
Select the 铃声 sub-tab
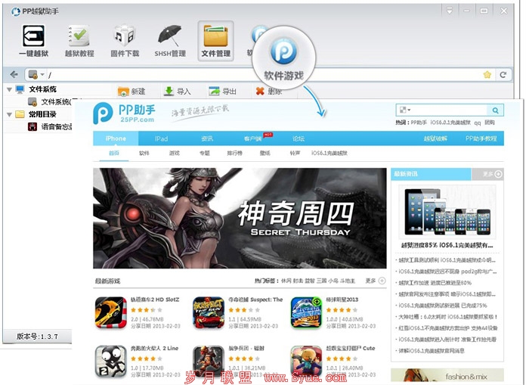tap(295, 153)
